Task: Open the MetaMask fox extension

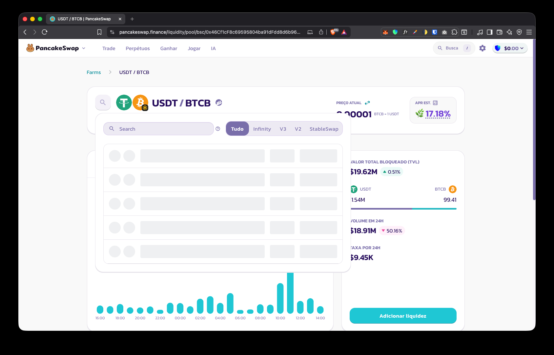Action: pos(385,32)
